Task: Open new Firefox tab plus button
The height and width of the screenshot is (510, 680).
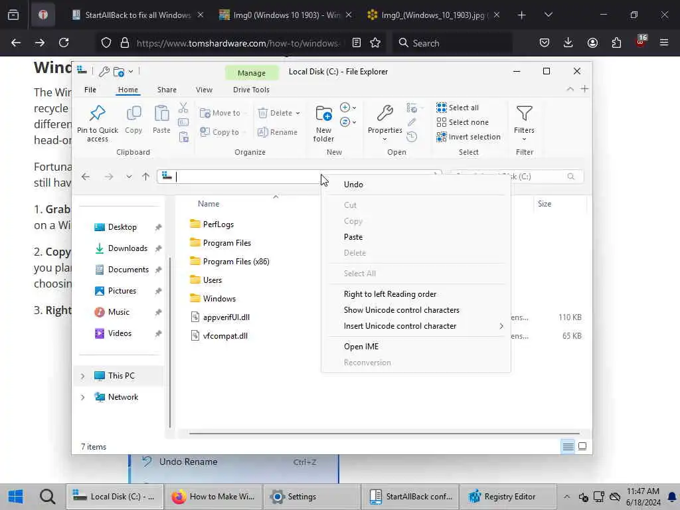Action: [521, 15]
